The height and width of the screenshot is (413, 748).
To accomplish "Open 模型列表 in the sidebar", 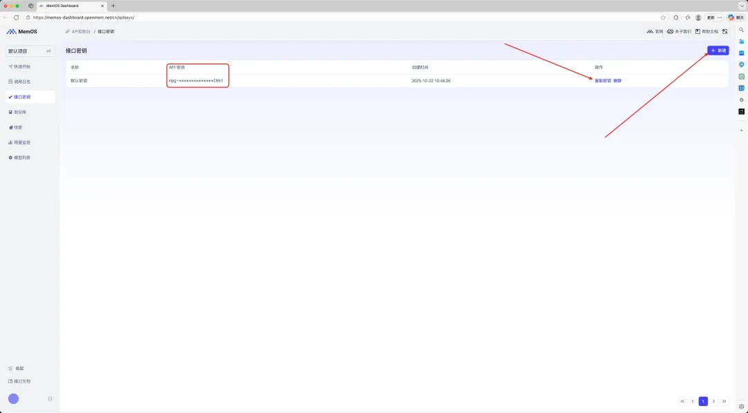I will click(19, 158).
